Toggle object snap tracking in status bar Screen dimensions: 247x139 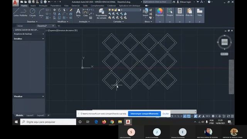tap(185, 116)
